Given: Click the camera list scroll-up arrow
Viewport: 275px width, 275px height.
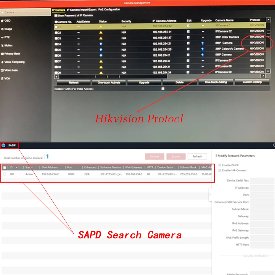Looking at the screenshot, I should [268, 20].
